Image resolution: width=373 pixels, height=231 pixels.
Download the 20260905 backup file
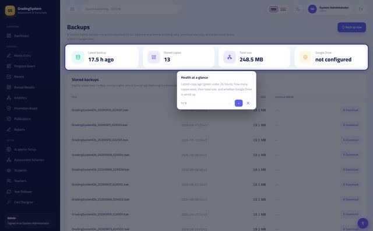(x=351, y=214)
